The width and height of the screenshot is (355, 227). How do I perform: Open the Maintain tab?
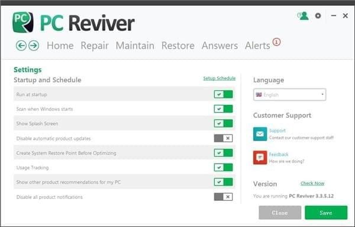135,46
